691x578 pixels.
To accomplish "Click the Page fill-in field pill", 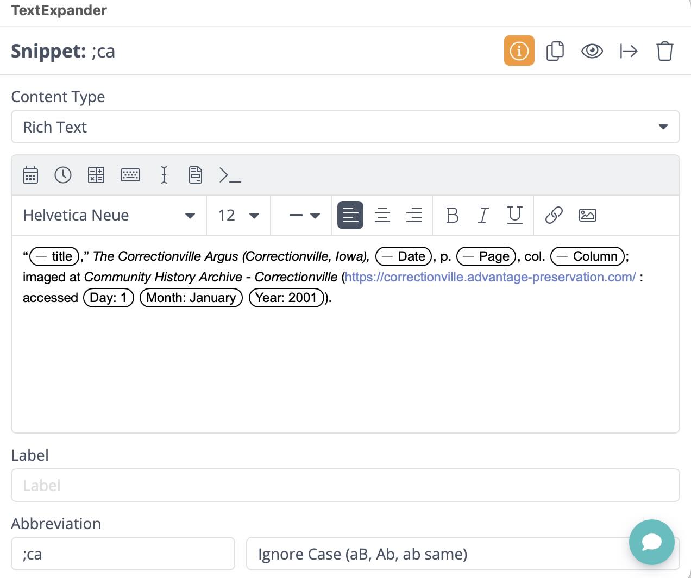I will tap(486, 256).
